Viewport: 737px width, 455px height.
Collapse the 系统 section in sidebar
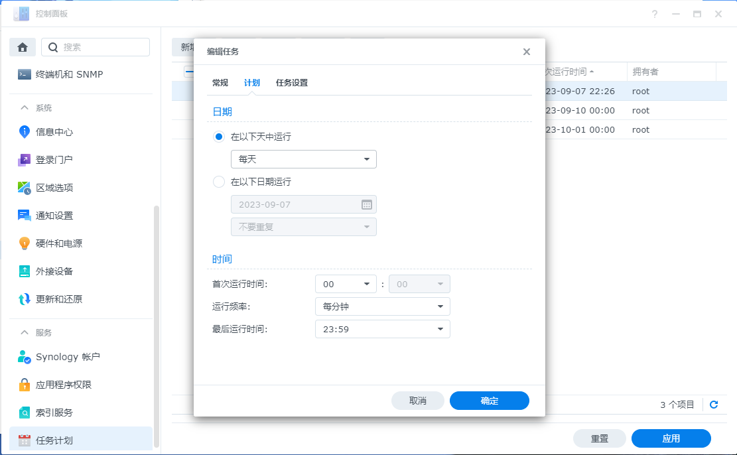click(x=25, y=108)
